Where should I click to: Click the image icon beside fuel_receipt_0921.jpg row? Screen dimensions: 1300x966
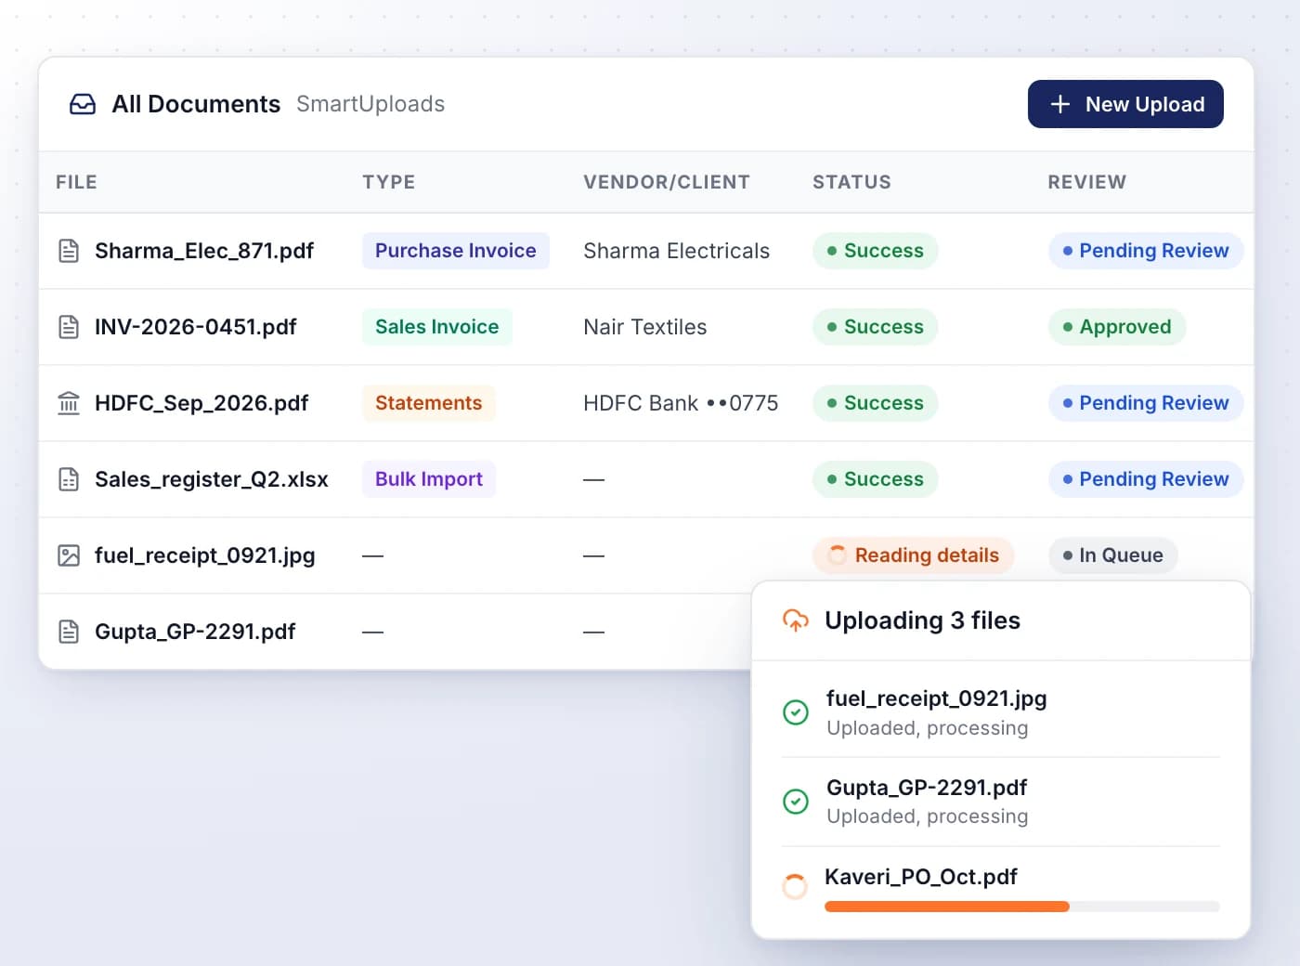pos(69,555)
